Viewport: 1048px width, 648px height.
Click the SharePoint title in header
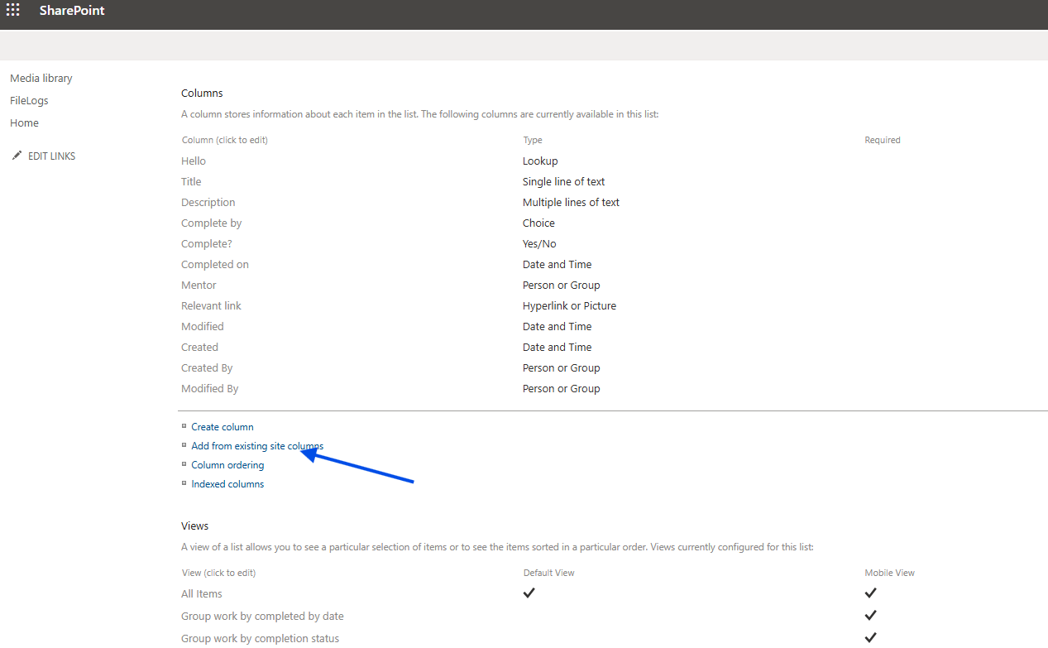coord(72,11)
